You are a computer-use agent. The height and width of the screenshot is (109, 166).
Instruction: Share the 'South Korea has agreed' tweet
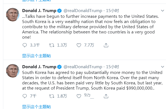pyautogui.click(x=106, y=96)
